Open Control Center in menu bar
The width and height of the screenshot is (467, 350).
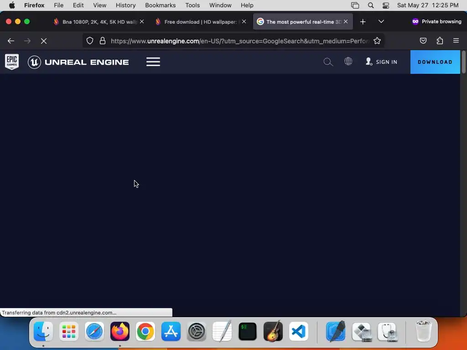(386, 5)
